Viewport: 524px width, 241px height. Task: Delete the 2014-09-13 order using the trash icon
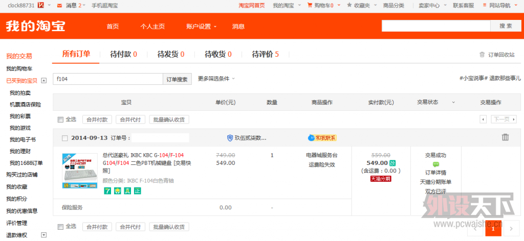505,137
